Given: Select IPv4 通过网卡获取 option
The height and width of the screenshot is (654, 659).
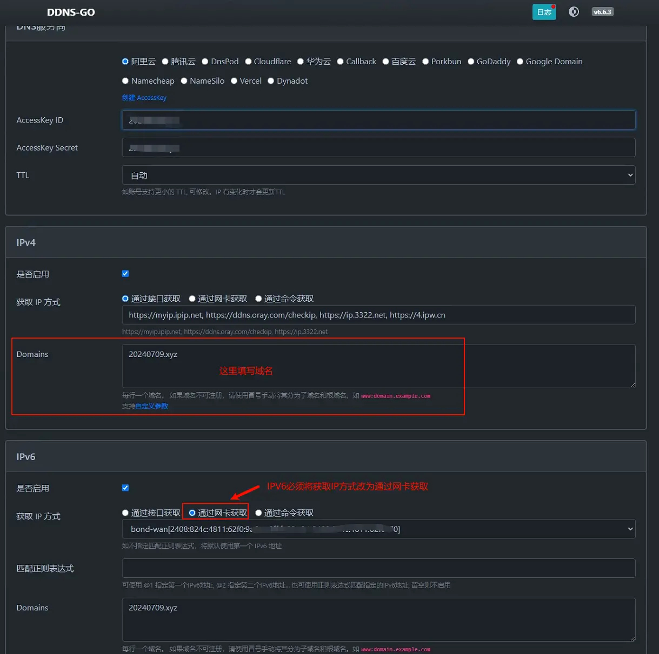Looking at the screenshot, I should coord(192,299).
